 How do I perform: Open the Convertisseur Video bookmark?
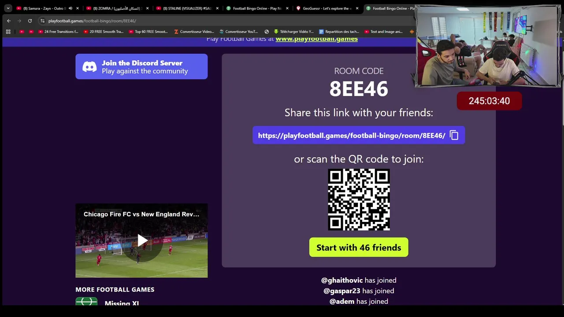pos(194,32)
